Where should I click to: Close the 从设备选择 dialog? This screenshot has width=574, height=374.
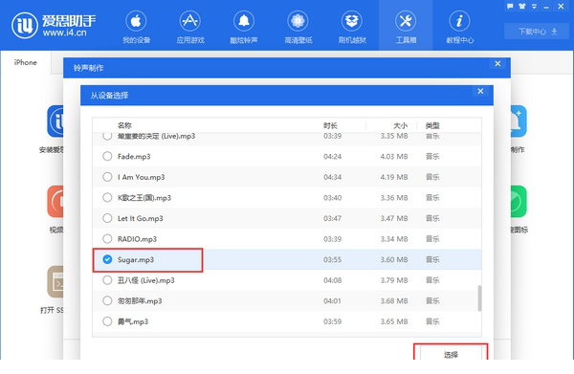(480, 91)
